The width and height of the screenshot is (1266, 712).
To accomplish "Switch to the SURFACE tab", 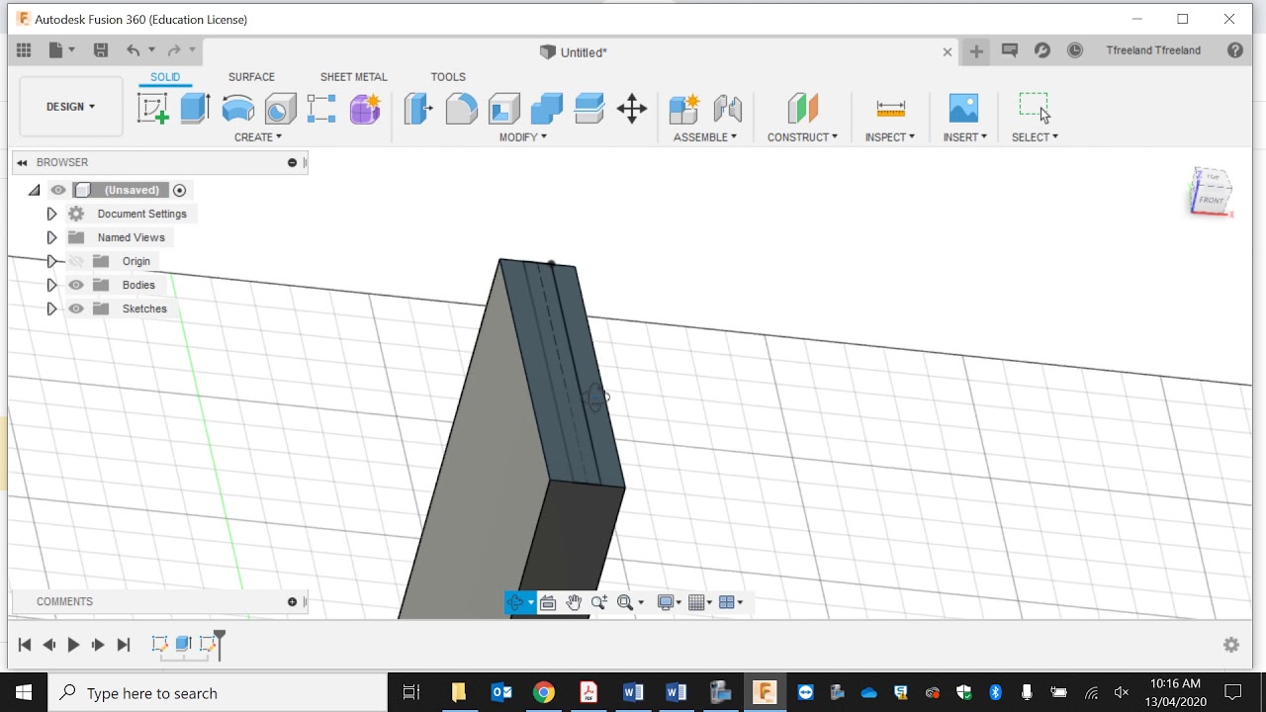I will pos(251,77).
